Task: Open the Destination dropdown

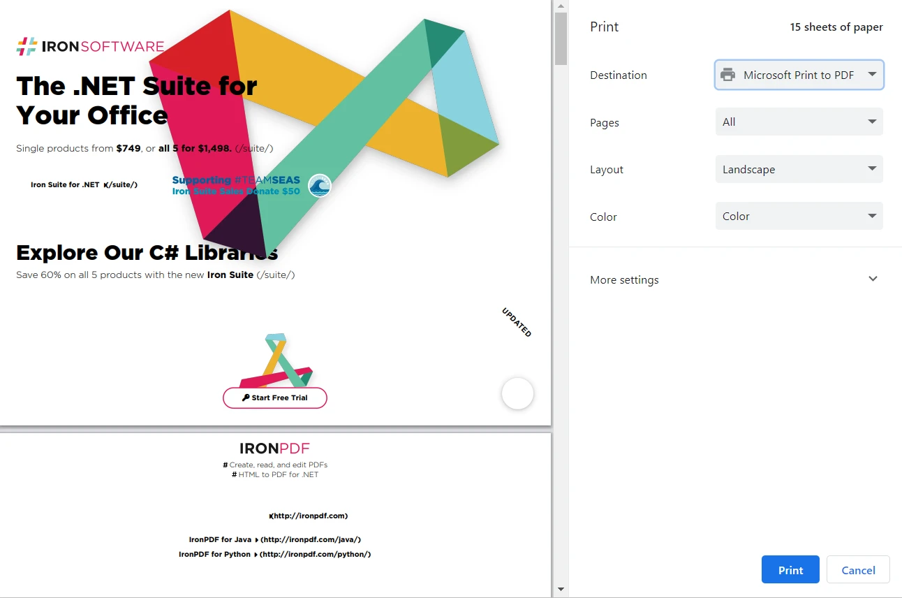Action: pyautogui.click(x=799, y=75)
